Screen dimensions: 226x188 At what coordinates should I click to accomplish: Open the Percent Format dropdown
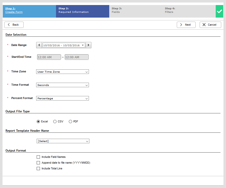(x=63, y=99)
